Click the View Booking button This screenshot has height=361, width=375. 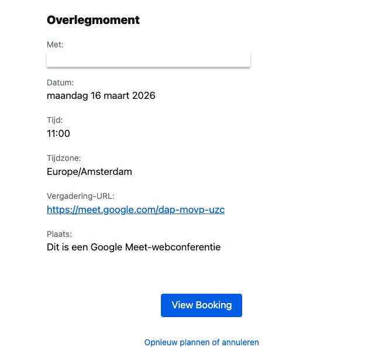201,305
